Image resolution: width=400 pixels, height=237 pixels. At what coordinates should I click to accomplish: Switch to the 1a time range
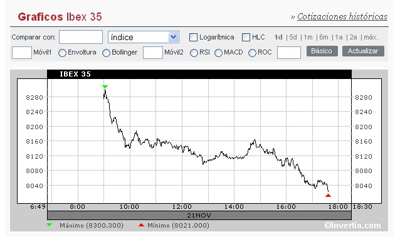(x=339, y=37)
